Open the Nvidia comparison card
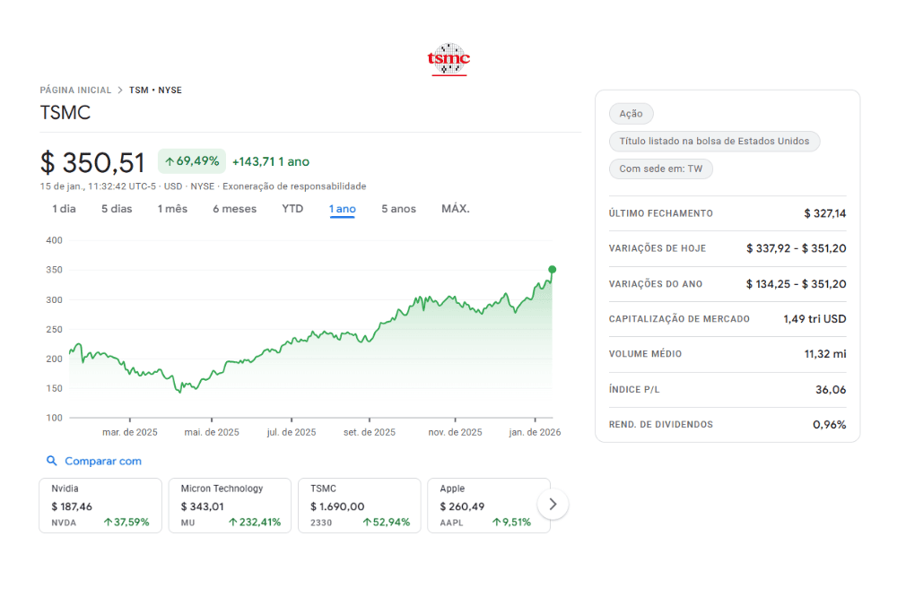The height and width of the screenshot is (597, 897). click(100, 506)
